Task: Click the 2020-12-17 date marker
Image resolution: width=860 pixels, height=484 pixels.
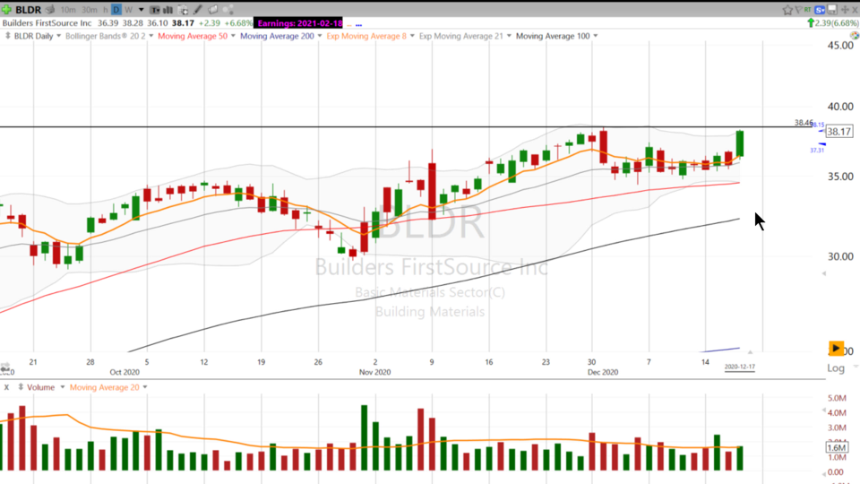Action: pos(739,367)
